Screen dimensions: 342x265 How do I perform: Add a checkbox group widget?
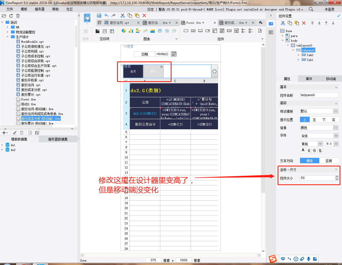pyautogui.click(x=251, y=31)
